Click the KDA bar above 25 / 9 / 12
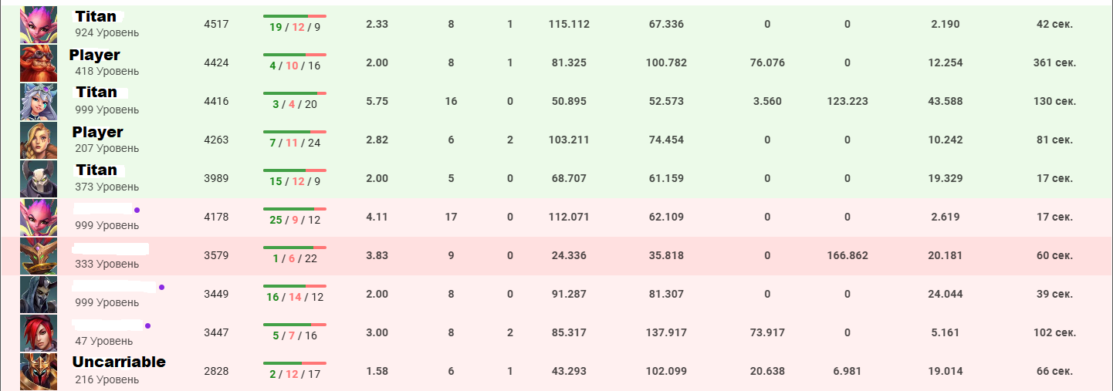 pyautogui.click(x=294, y=208)
